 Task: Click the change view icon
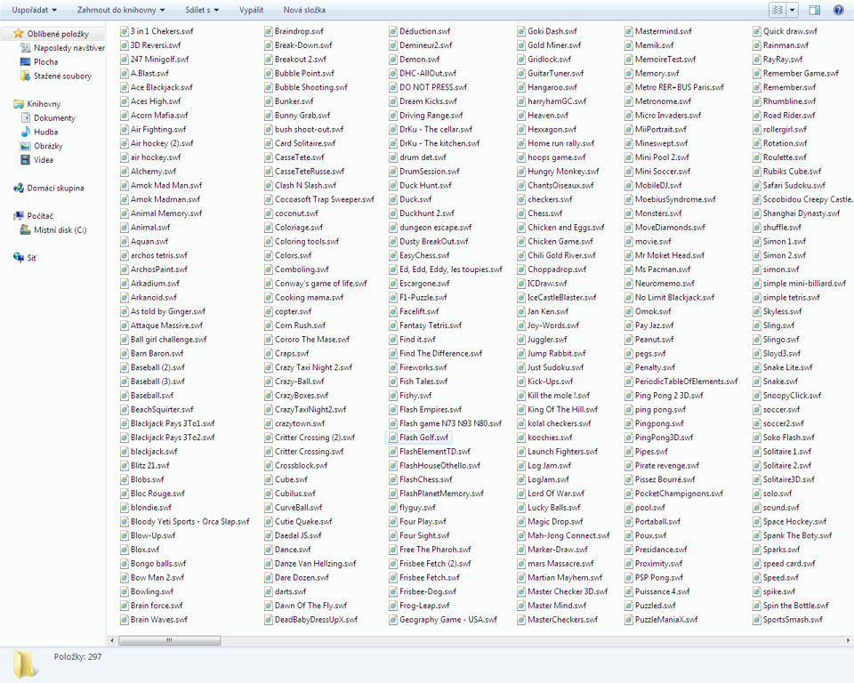pos(777,10)
